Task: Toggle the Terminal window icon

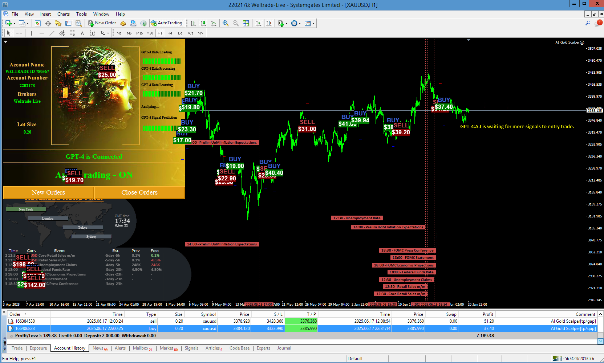Action: click(68, 23)
